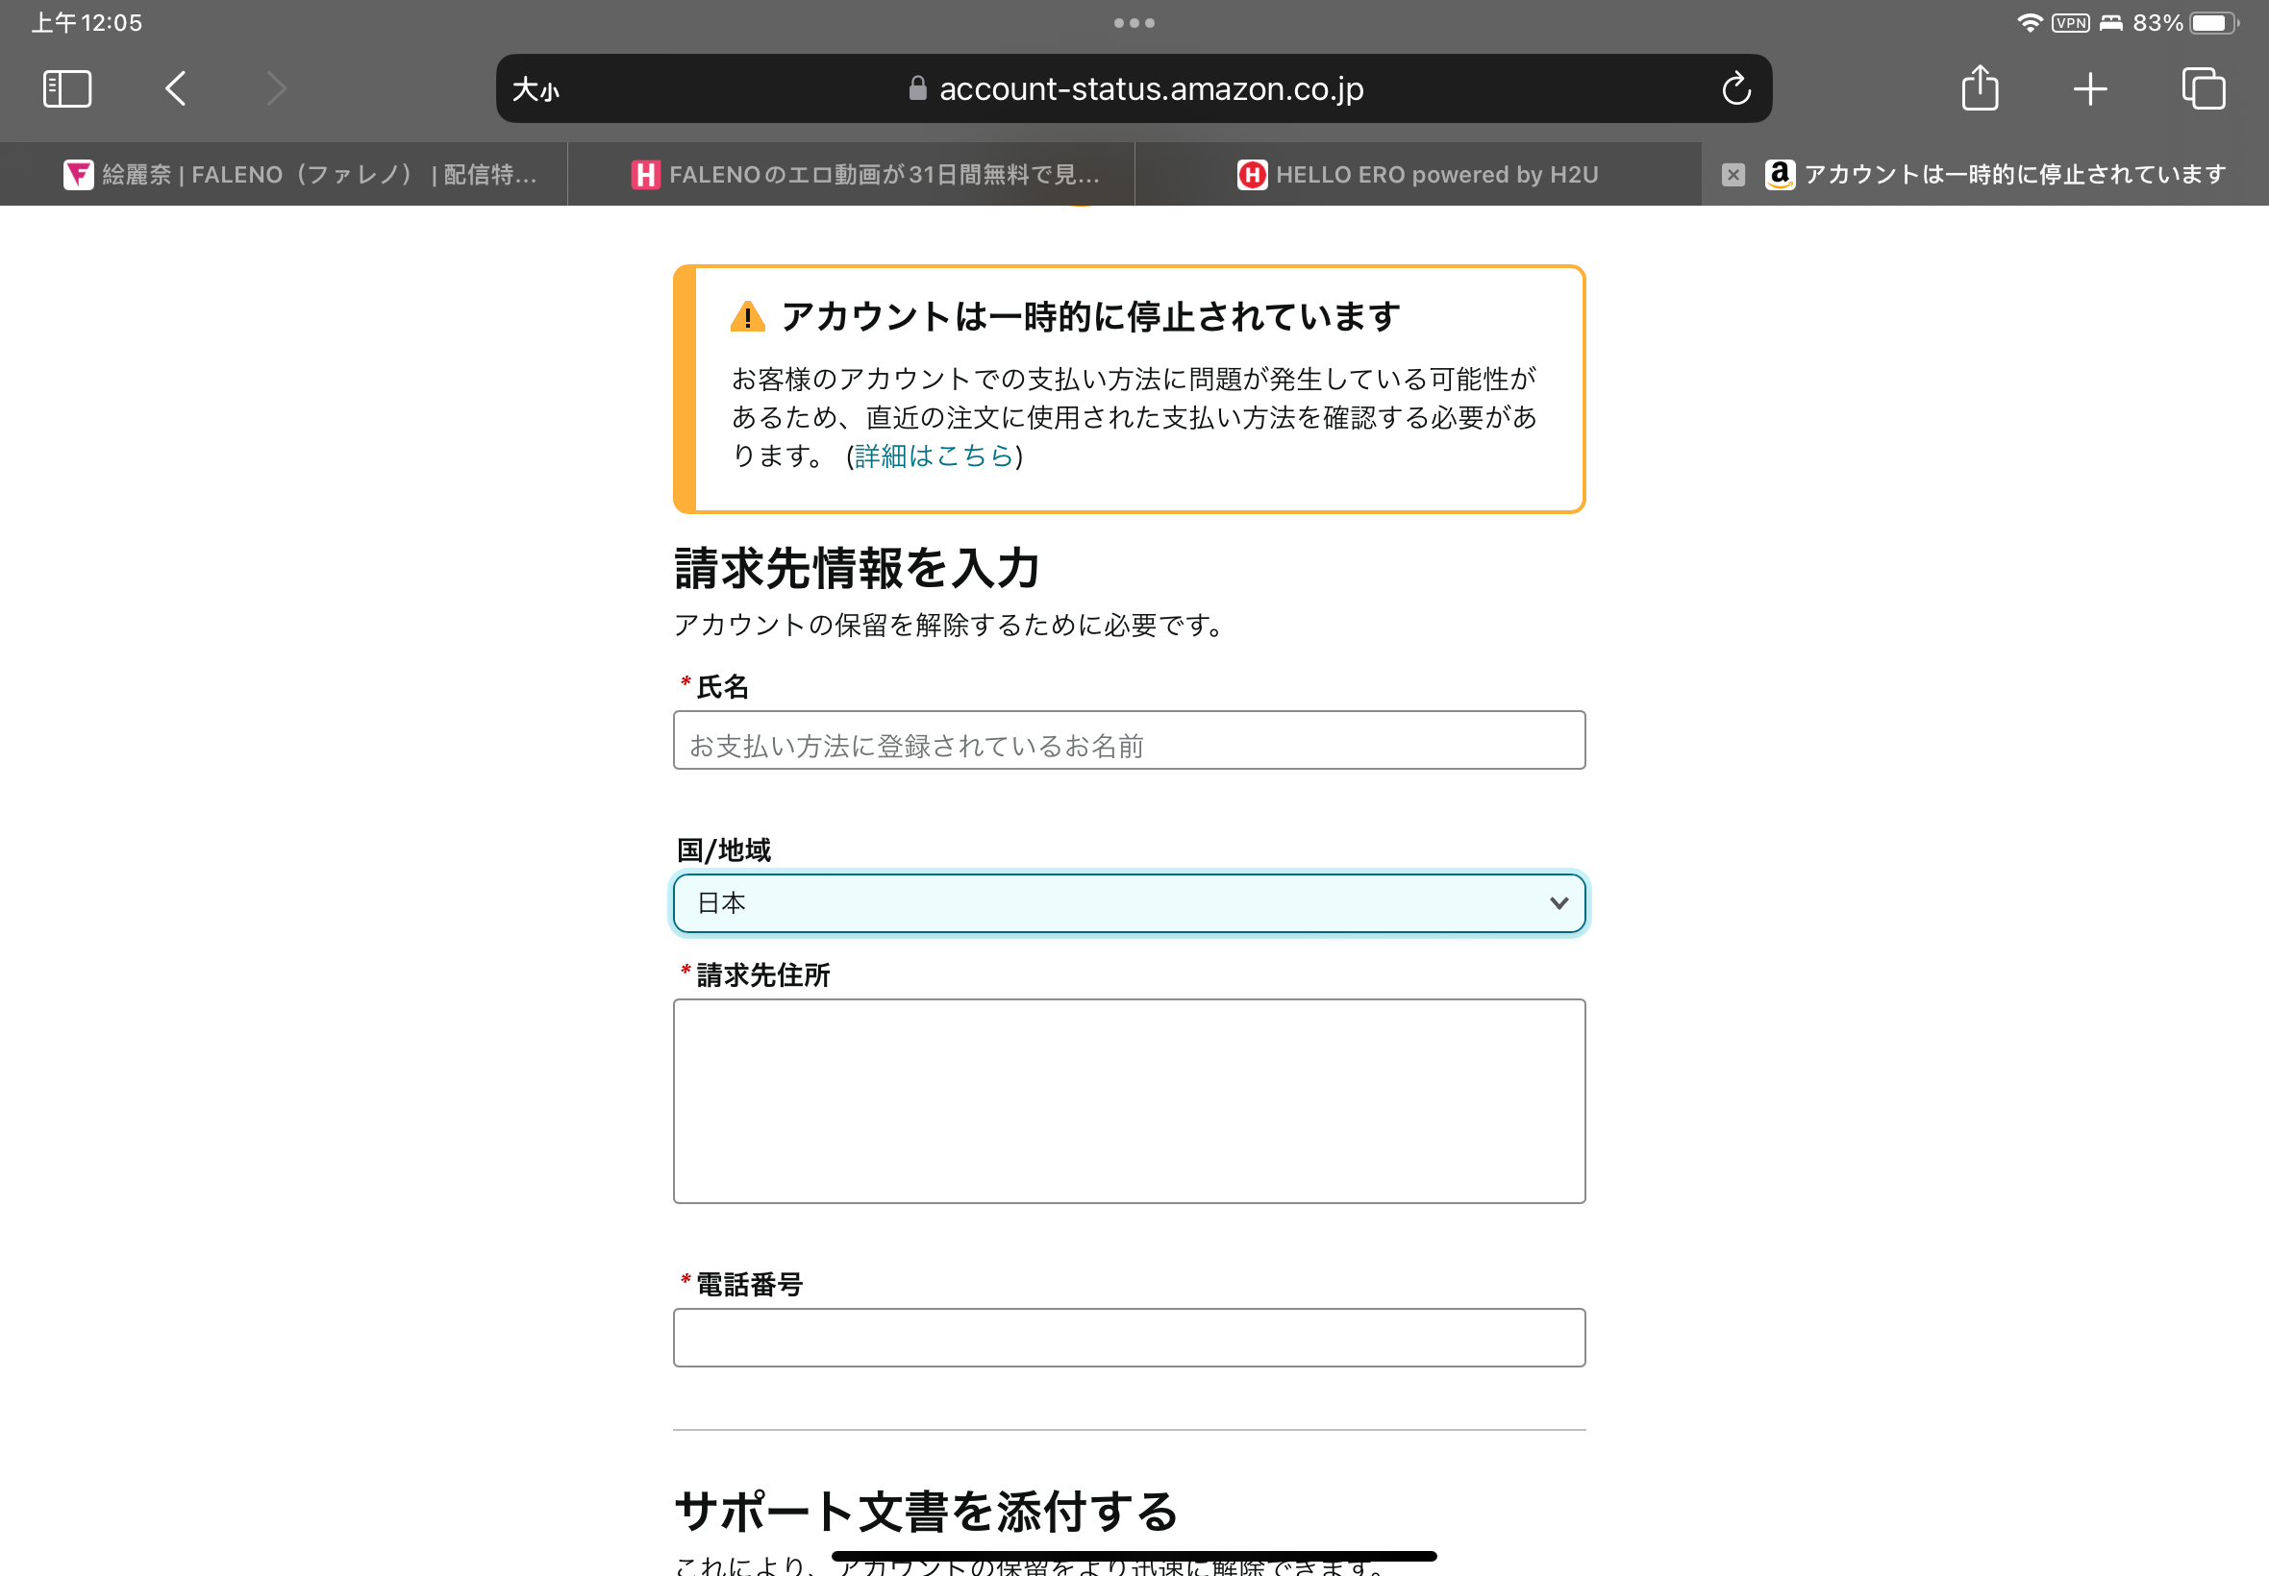
Task: Focus the 電話番号 input field
Action: coord(1129,1338)
